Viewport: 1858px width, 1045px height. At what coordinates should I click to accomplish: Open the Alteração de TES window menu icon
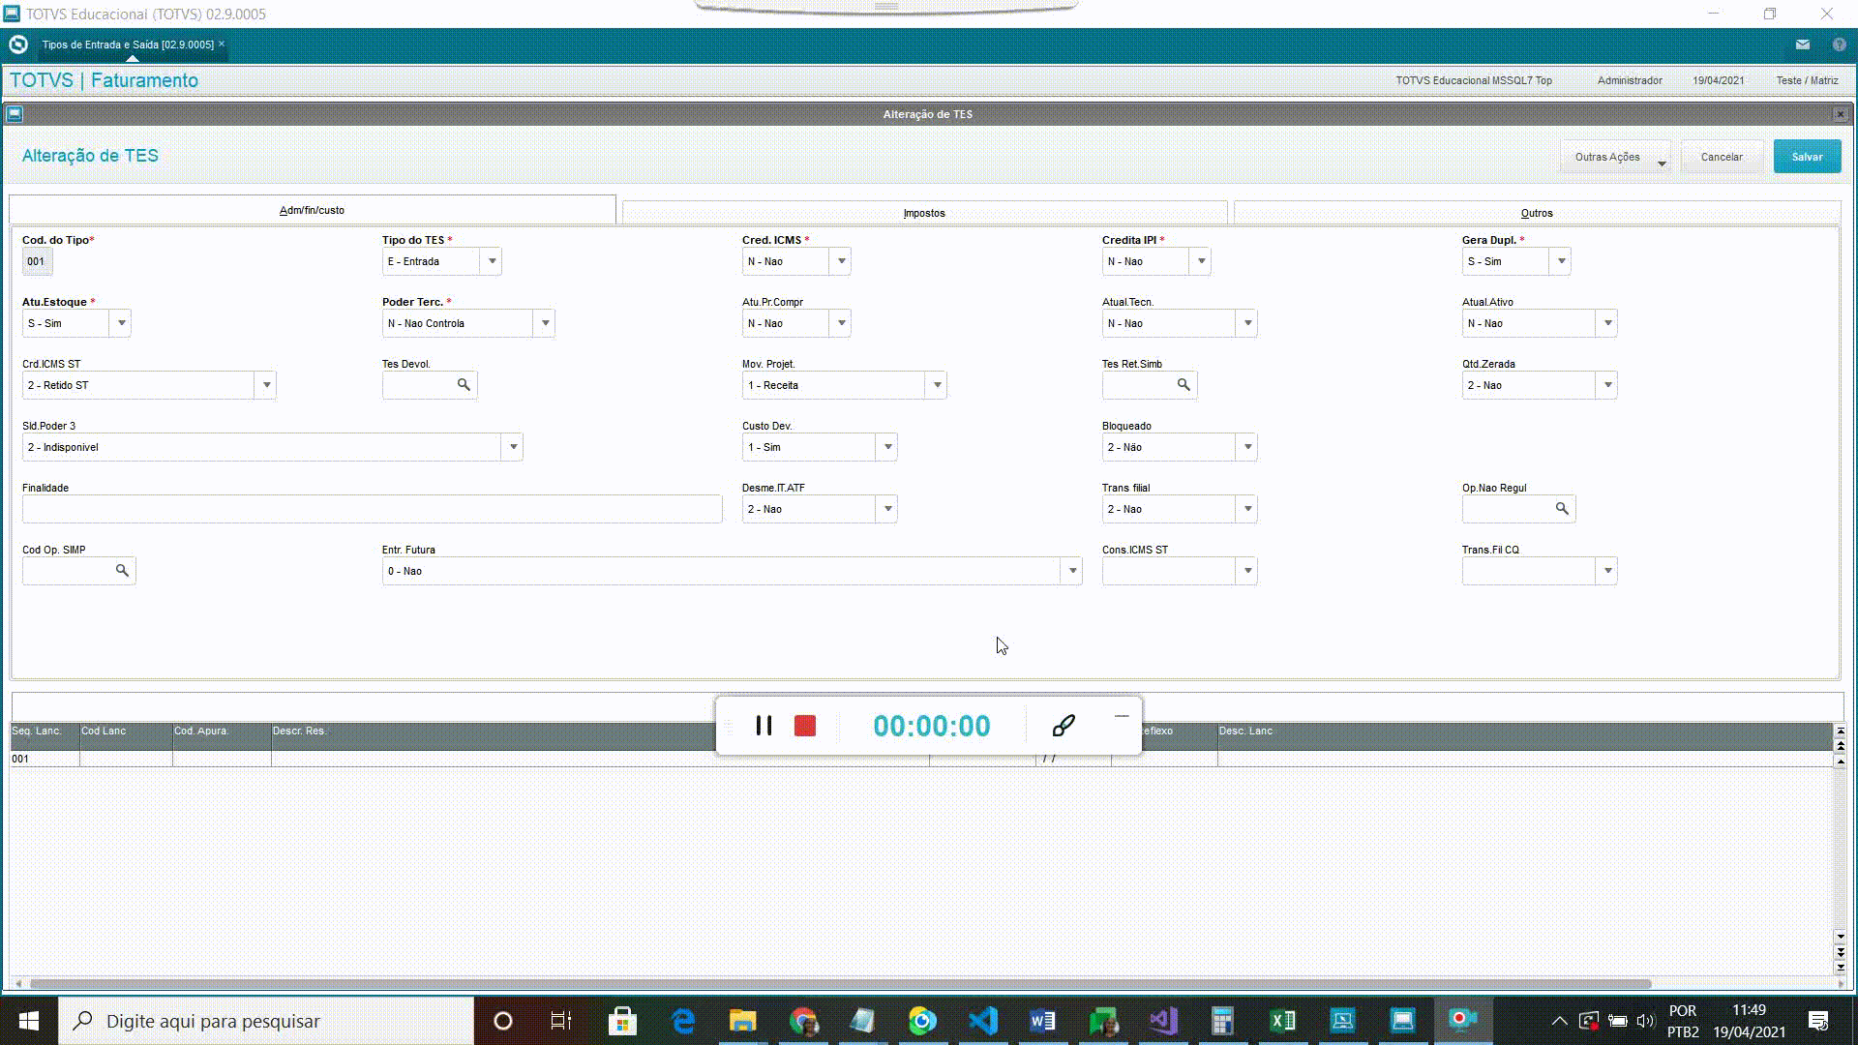(15, 114)
